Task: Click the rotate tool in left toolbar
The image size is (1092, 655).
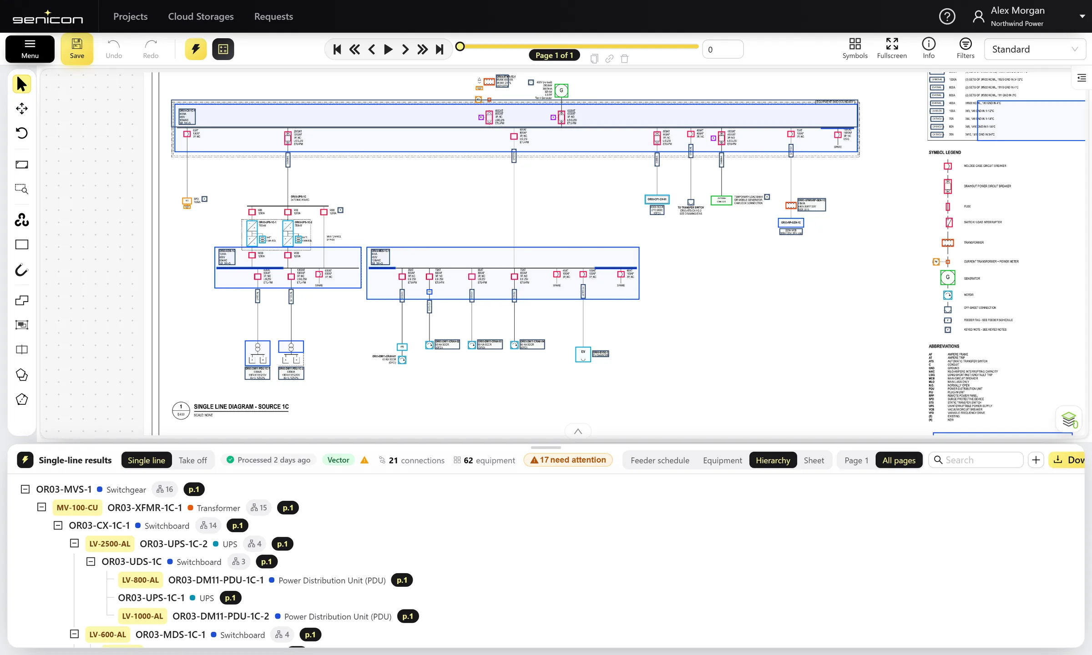Action: [x=21, y=133]
